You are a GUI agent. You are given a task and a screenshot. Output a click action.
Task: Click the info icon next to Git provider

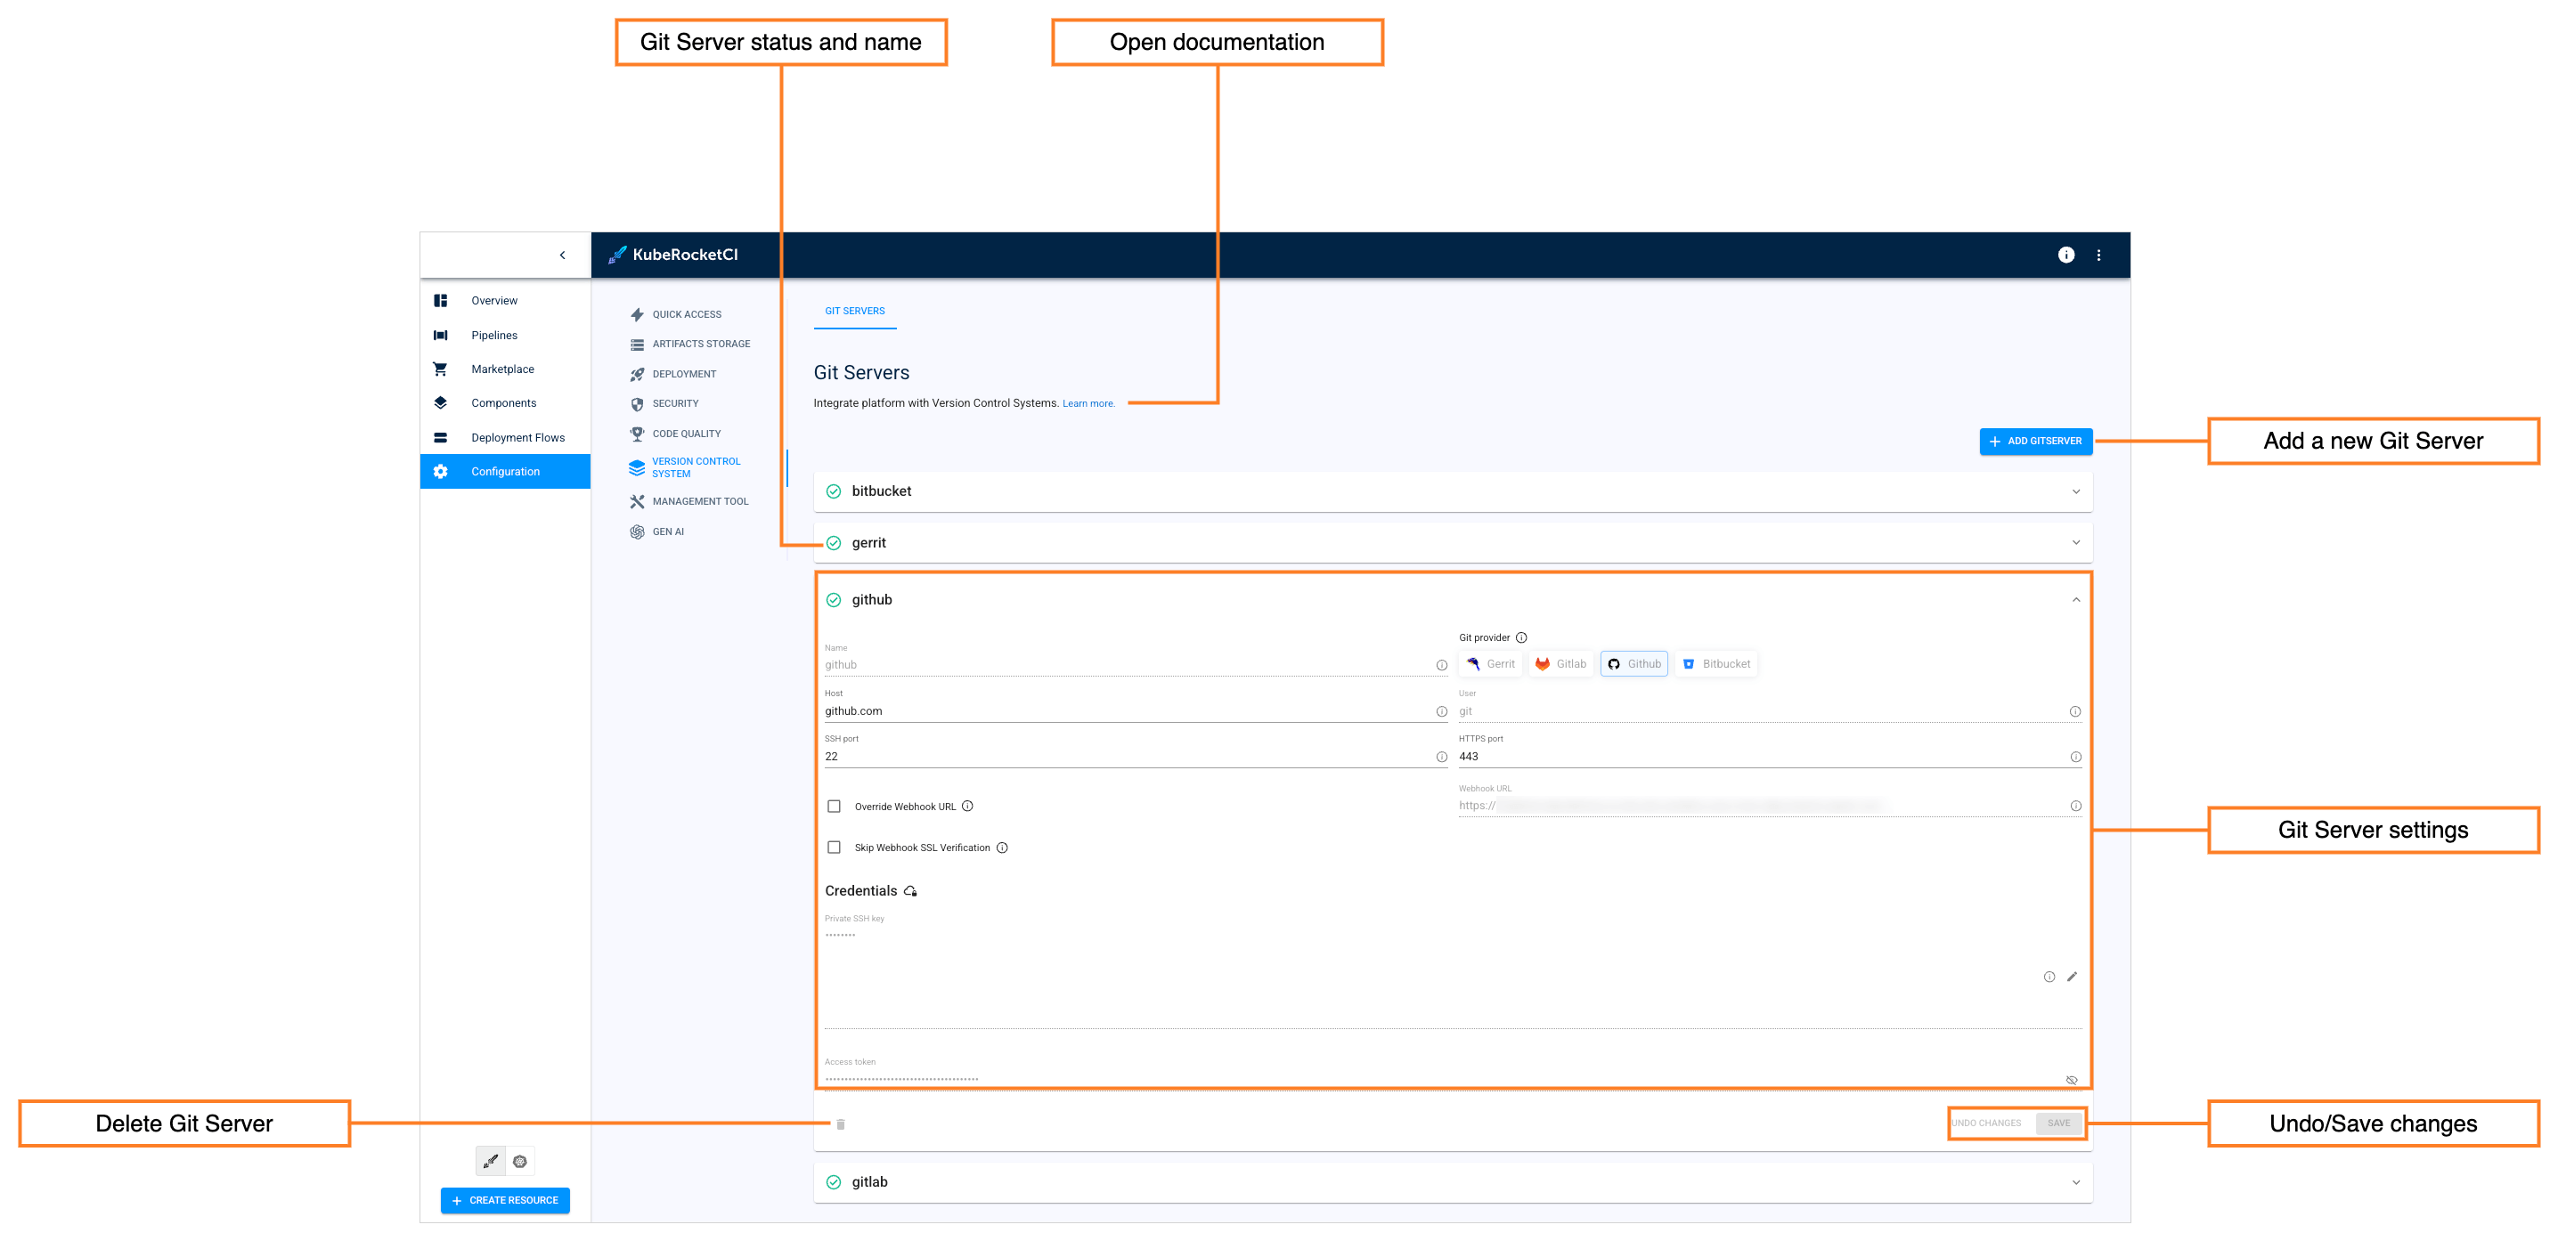[x=1521, y=637]
